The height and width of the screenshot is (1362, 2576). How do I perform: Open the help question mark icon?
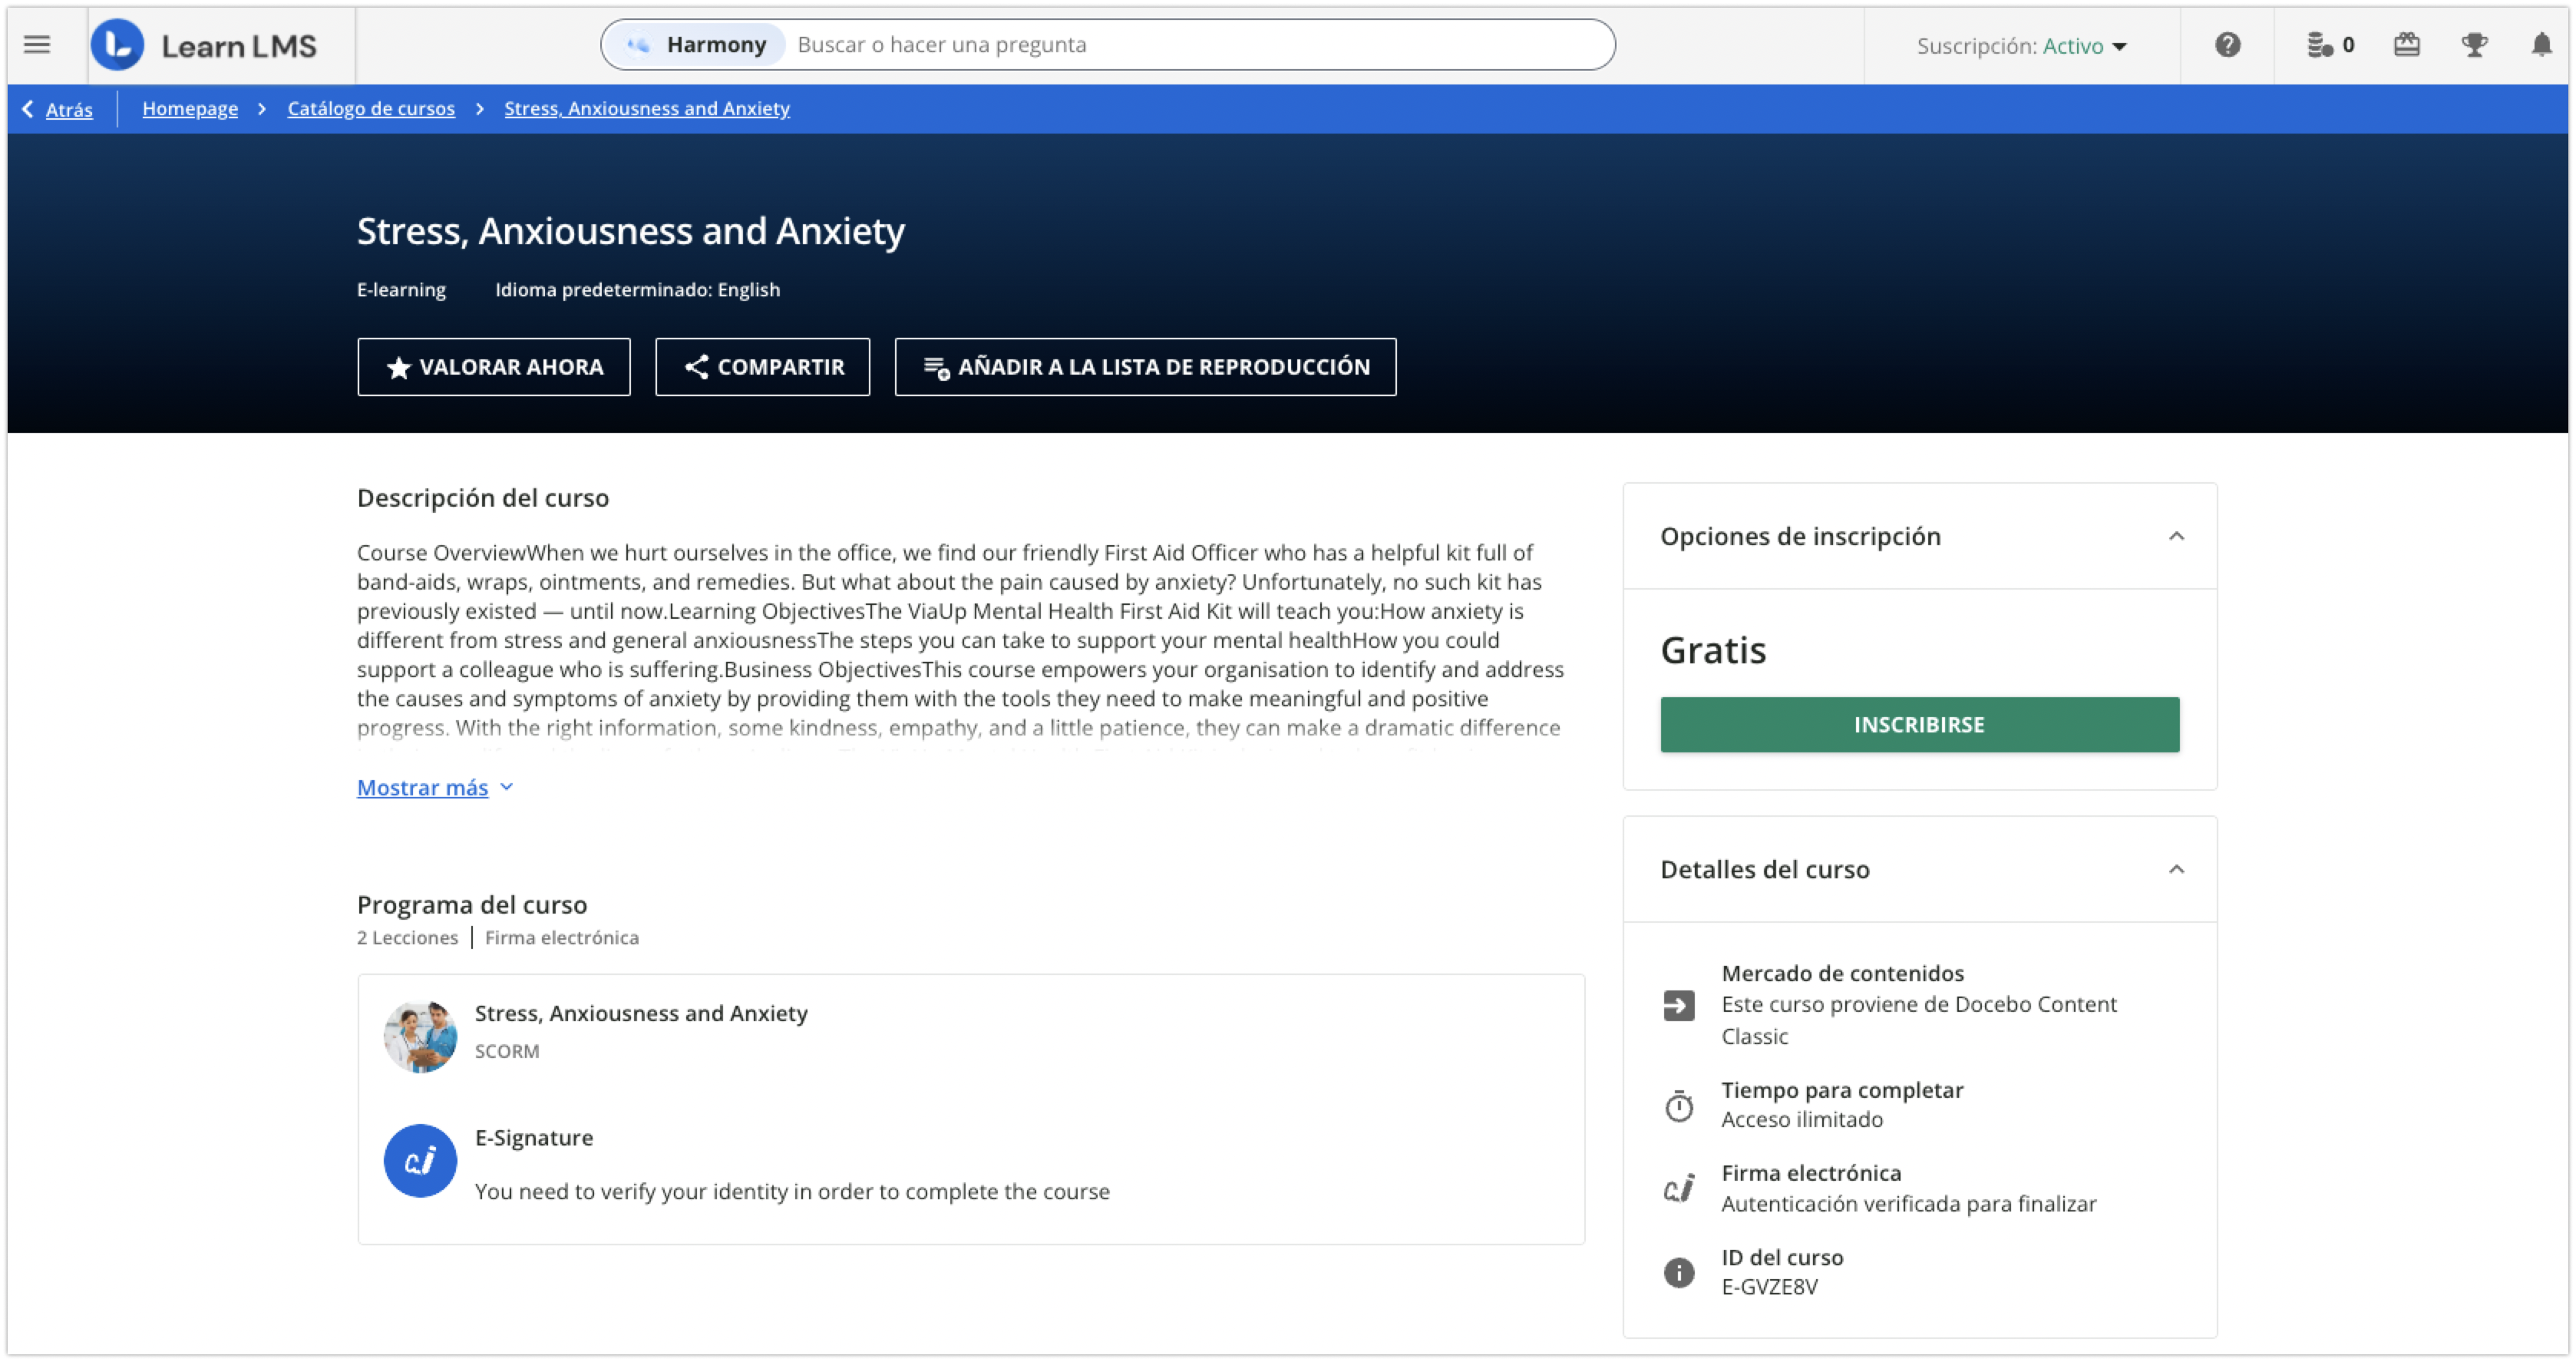pos(2227,45)
